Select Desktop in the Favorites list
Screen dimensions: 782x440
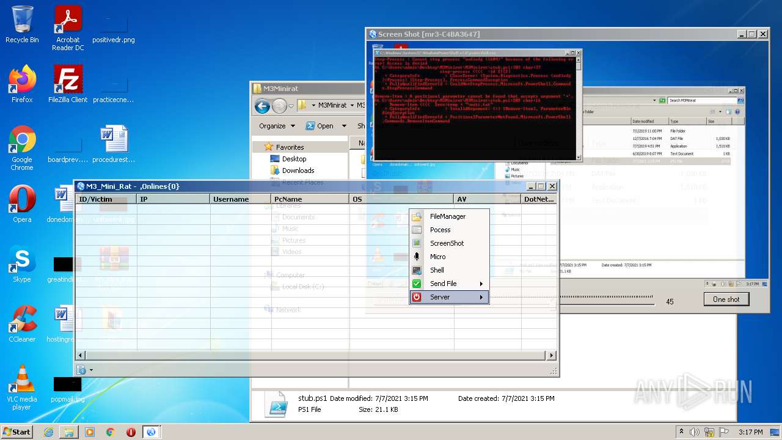[294, 159]
